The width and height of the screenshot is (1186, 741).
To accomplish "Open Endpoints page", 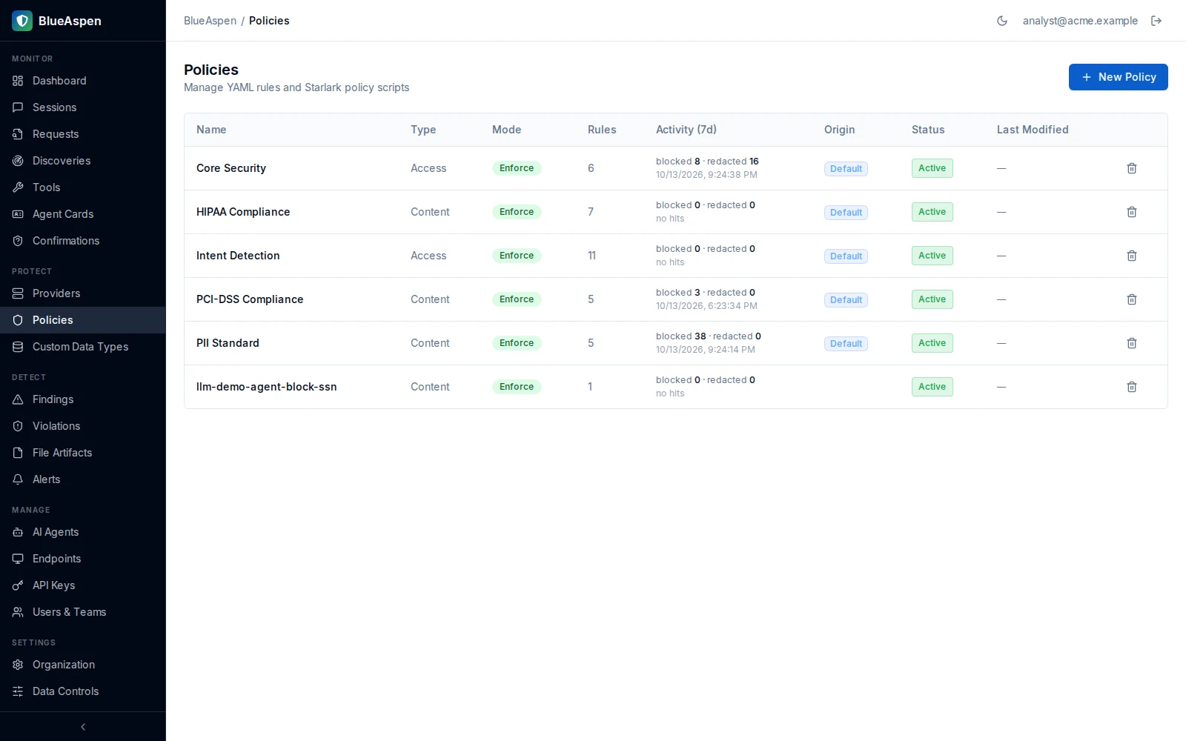I will pos(83,559).
